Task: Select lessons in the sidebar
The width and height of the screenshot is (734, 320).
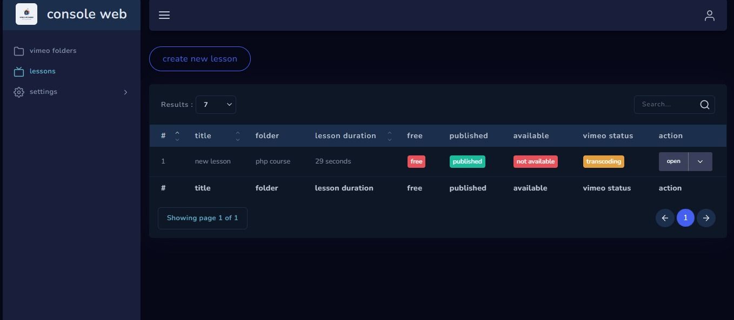Action: (42, 71)
